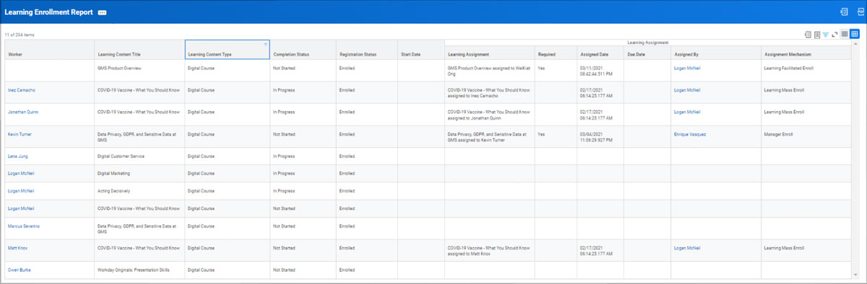Viewport: 867px width, 284px height.
Task: Open worker link Kevin Turner
Action: click(20, 134)
